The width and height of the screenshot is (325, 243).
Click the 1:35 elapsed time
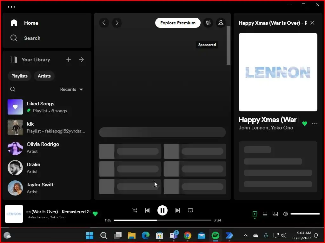108,220
